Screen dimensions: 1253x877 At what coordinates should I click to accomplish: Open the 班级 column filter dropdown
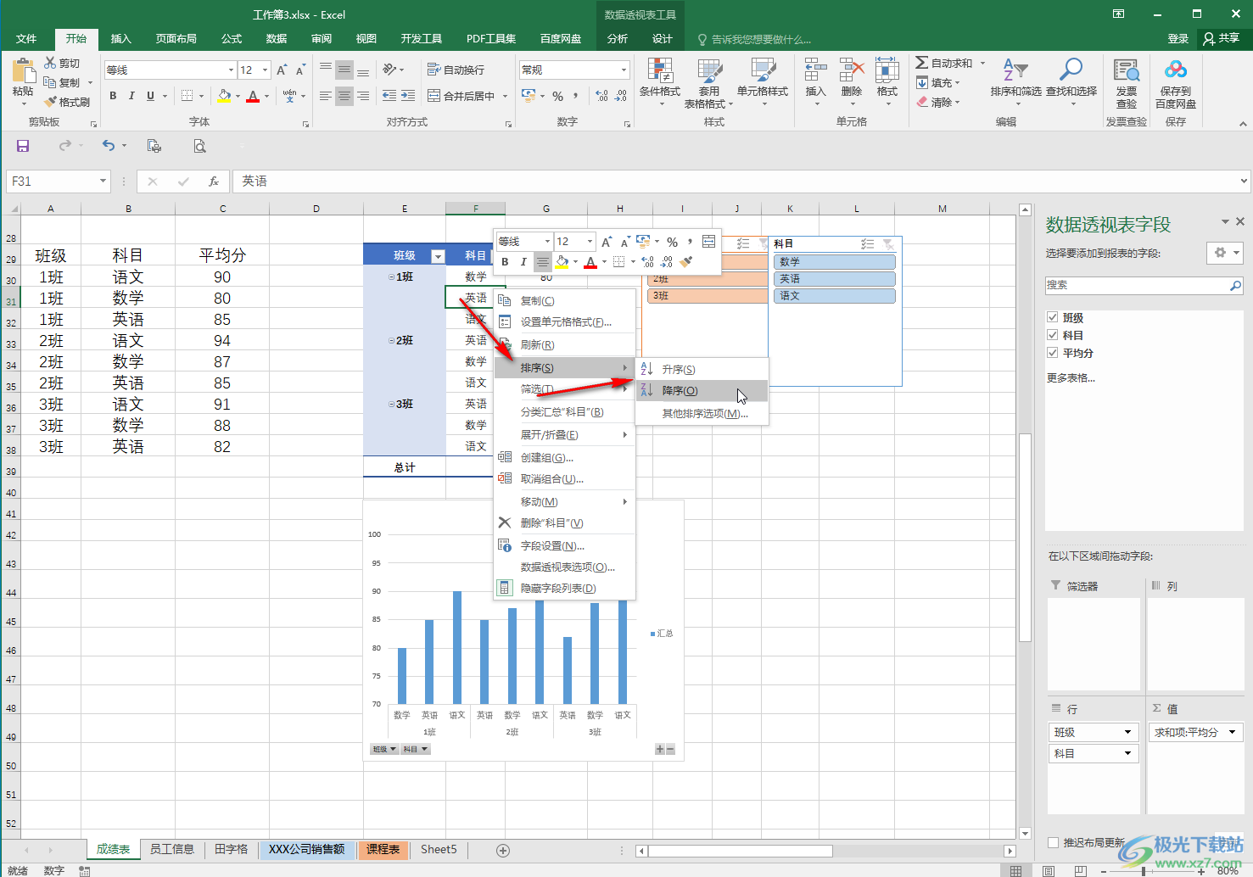(x=438, y=256)
